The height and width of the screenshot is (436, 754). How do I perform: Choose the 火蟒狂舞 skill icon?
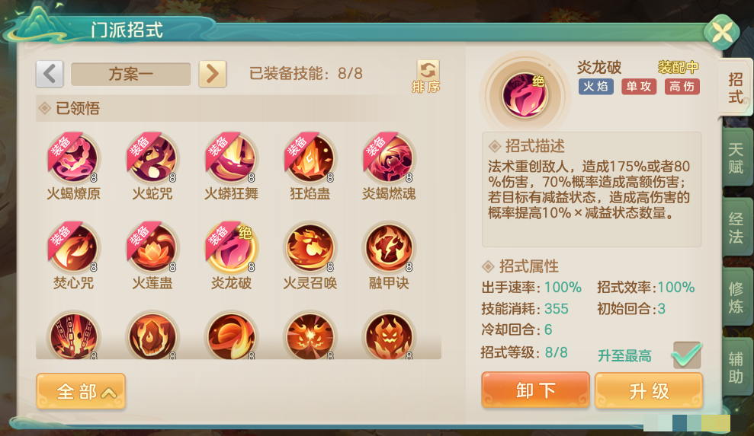tap(231, 159)
